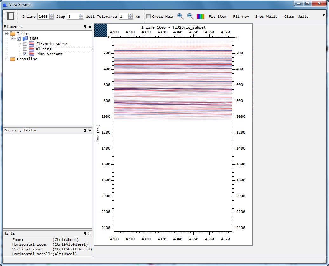The width and height of the screenshot is (329, 266).
Task: Open the colormap selector icon on the toolbar
Action: tap(200, 16)
